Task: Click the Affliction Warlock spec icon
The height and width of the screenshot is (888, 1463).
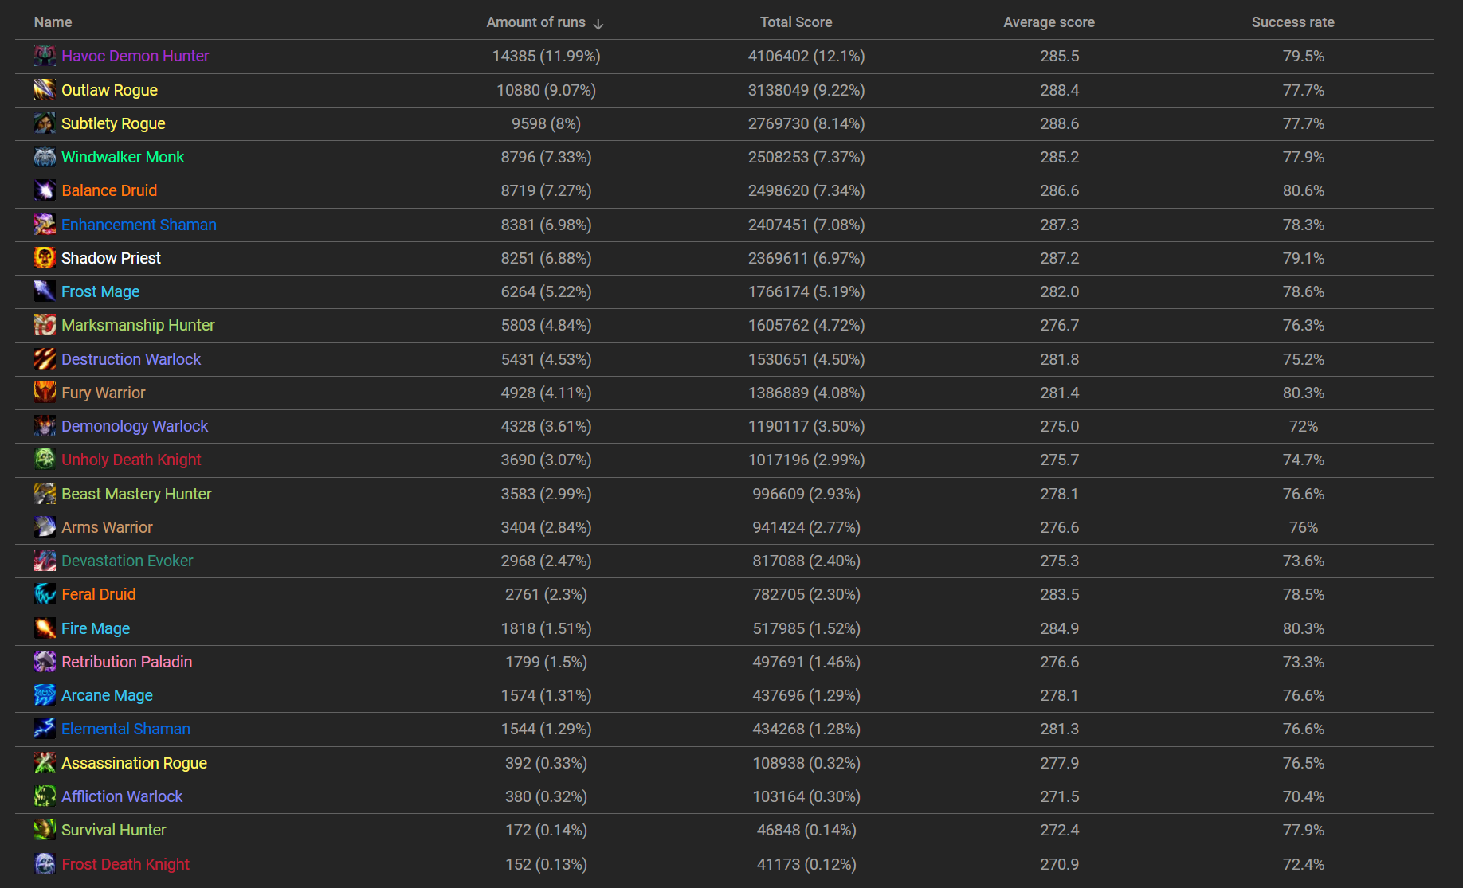Action: click(x=45, y=796)
